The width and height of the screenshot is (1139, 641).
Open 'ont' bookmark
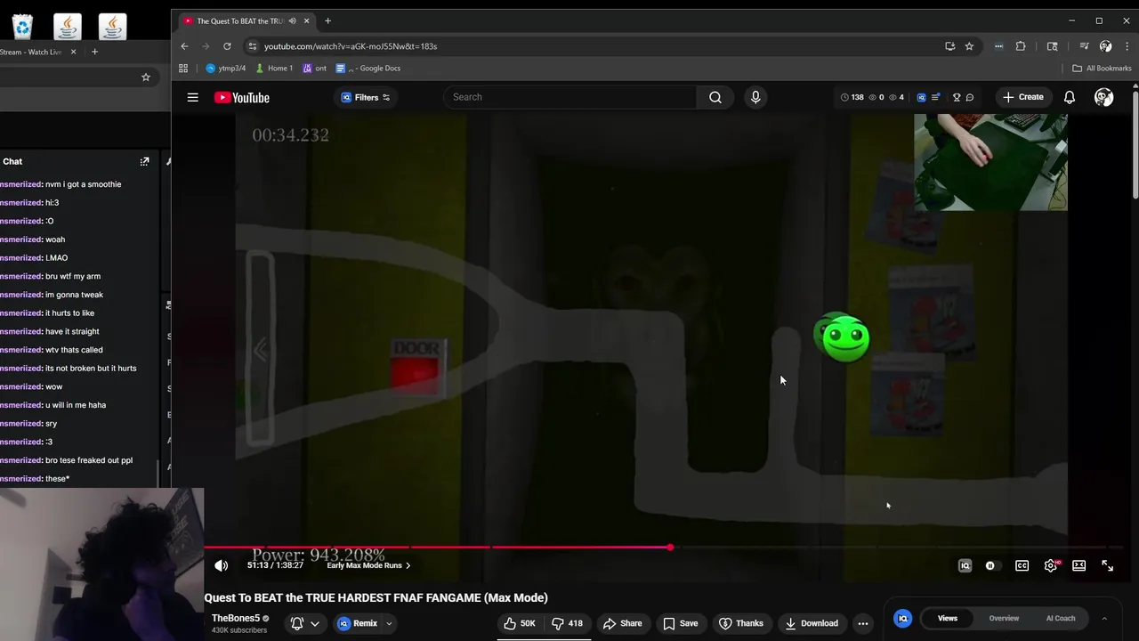pyautogui.click(x=314, y=68)
